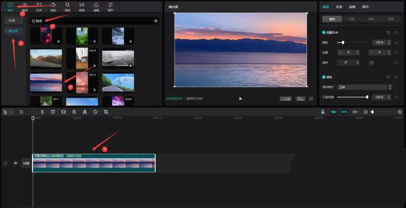Uncheck the 位置大小 checkbox

[324, 33]
